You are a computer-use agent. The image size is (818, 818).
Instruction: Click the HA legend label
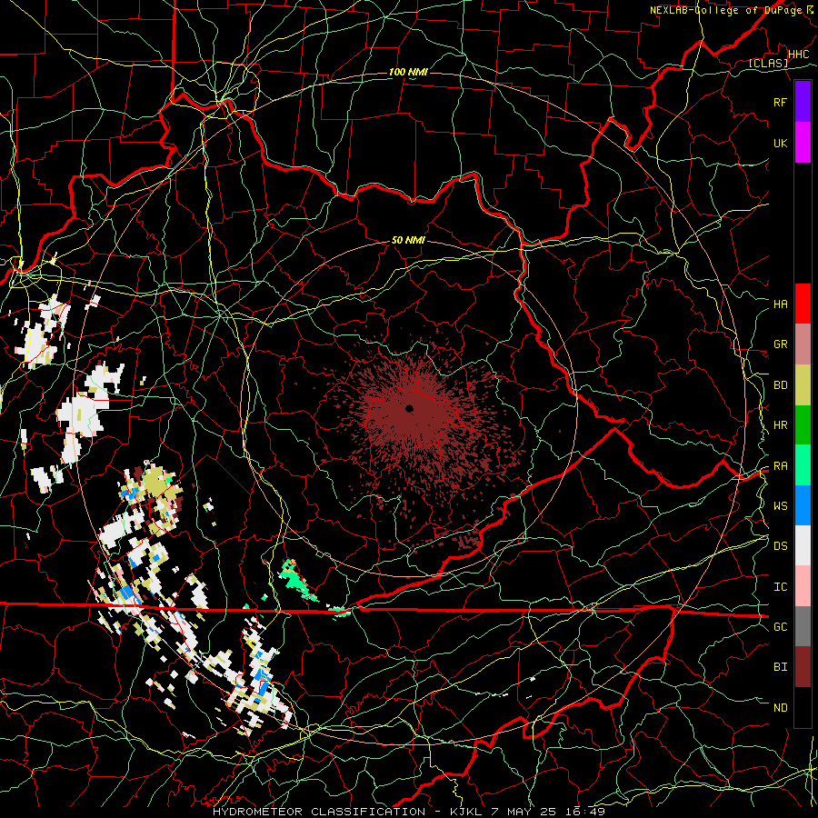[780, 304]
